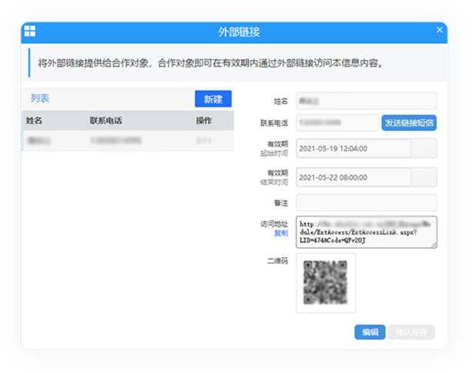
Task: Click the 删除 link in the list row
Action: coord(204,141)
